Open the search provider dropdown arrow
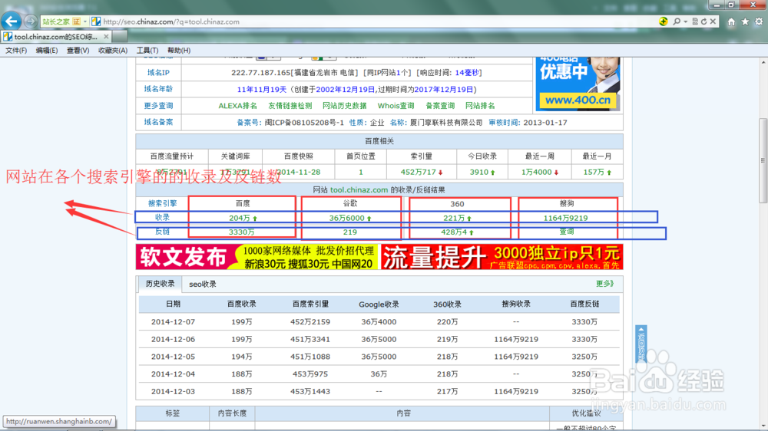This screenshot has height=431, width=768. pos(685,21)
